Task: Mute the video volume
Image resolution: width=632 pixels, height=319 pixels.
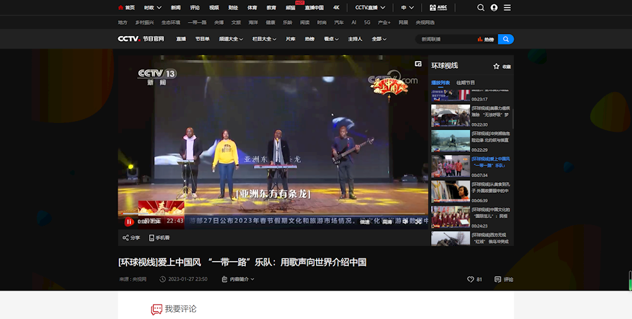Action: pos(405,221)
